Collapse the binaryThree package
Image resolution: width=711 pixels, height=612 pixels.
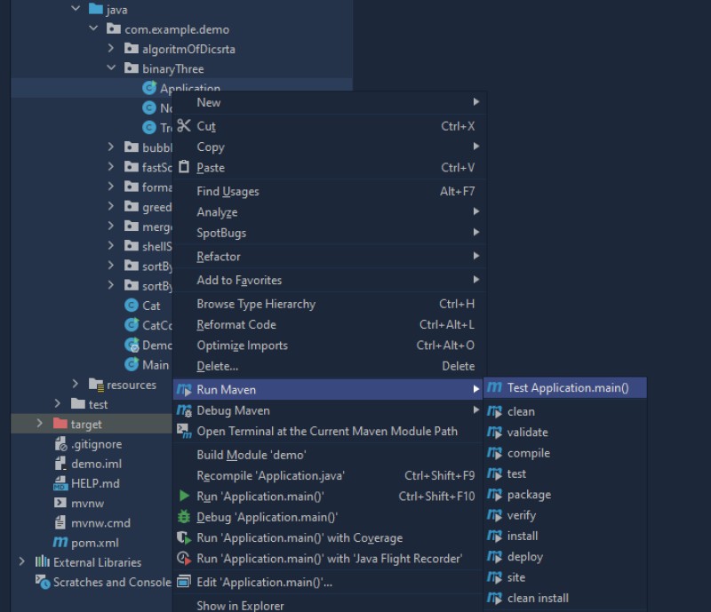(x=111, y=68)
